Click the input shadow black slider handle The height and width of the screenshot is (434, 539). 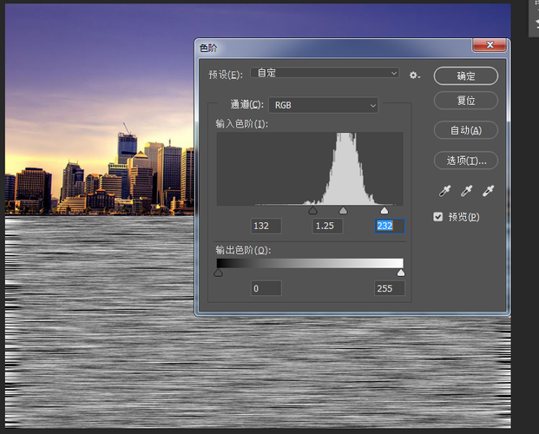pyautogui.click(x=313, y=210)
